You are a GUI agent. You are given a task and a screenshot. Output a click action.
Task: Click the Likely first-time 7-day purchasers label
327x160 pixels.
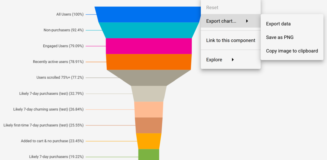tap(44, 125)
